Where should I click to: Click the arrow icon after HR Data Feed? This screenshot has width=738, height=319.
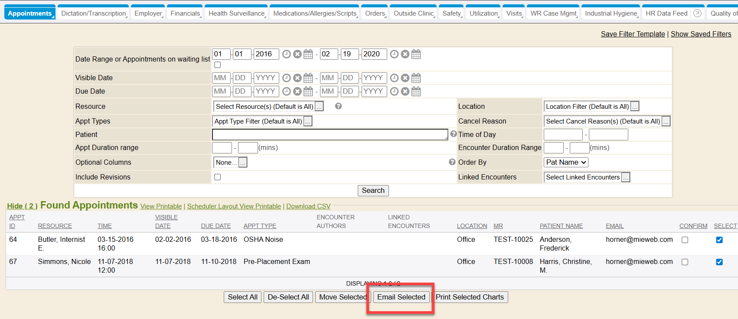coord(697,13)
